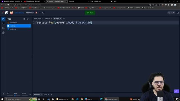This screenshot has height=101, width=180.
Task: Click the new file icon in Files
Action: click(24, 19)
